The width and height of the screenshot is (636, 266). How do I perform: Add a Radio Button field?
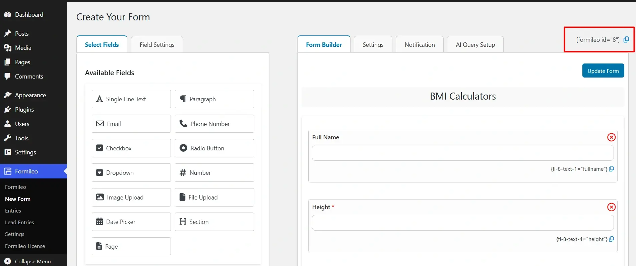tap(214, 148)
